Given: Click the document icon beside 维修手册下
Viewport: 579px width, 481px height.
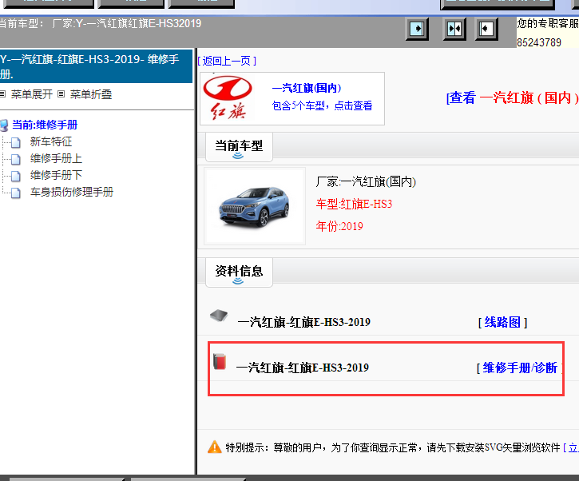Looking at the screenshot, I should [16, 176].
